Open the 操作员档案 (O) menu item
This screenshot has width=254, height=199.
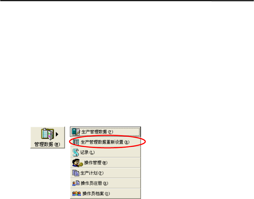click(x=105, y=194)
